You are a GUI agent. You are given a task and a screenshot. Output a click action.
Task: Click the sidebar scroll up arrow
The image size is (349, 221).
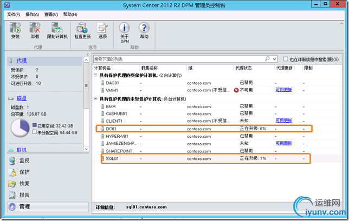pyautogui.click(x=86, y=60)
